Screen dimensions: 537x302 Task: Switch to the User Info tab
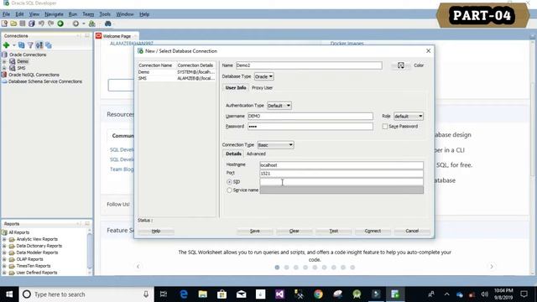click(x=236, y=87)
